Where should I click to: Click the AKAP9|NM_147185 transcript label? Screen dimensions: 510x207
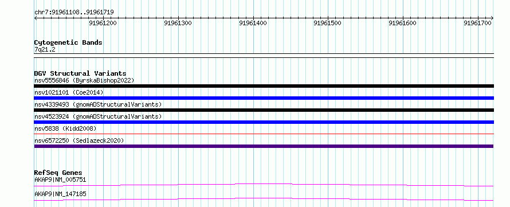coord(60,194)
